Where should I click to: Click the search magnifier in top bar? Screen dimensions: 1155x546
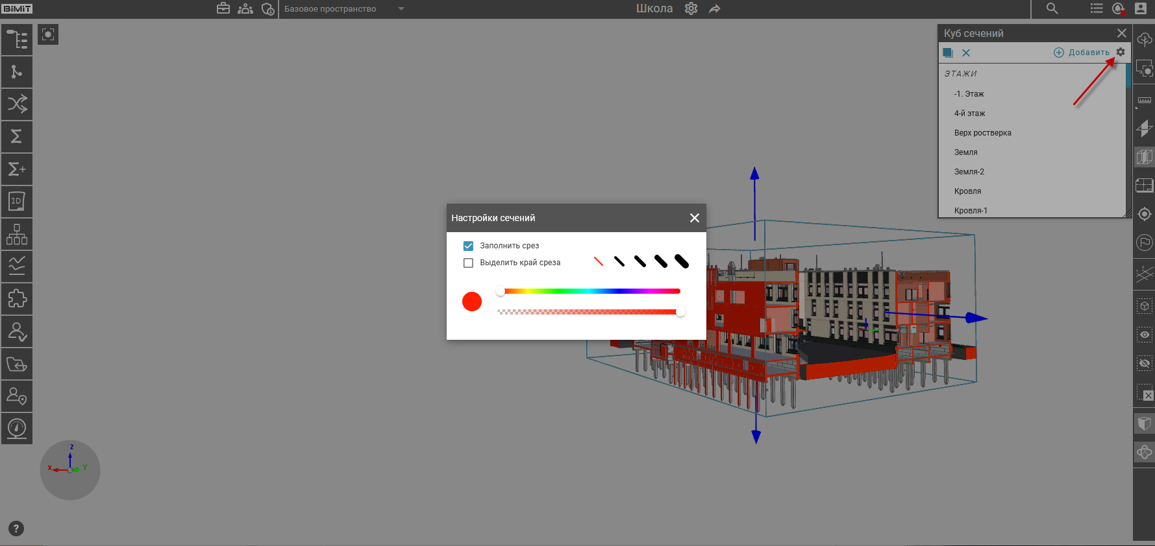[x=1052, y=8]
